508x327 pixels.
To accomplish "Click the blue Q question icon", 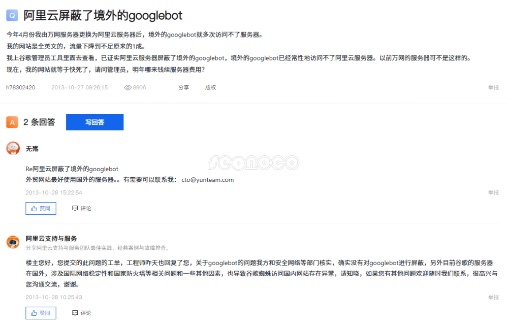I will pos(12,15).
